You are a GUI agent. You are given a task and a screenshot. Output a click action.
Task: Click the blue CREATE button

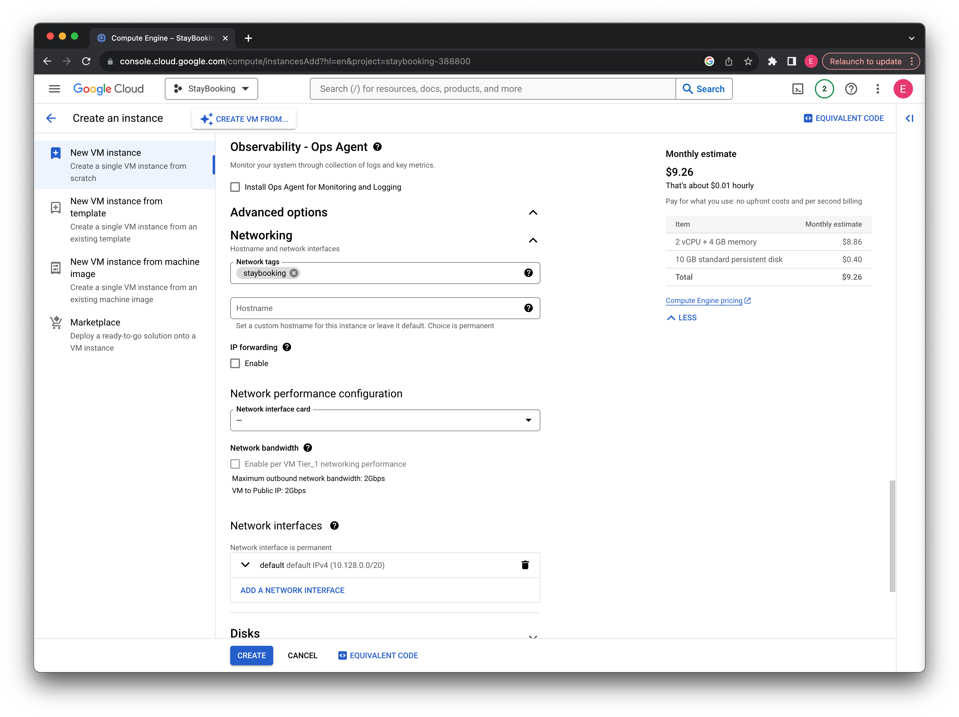[251, 655]
